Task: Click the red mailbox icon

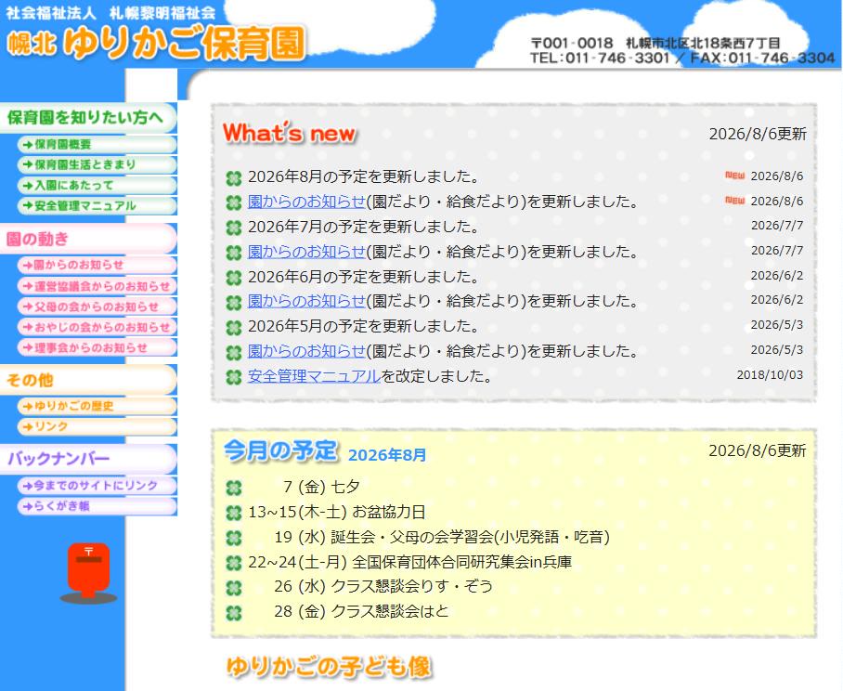Action: (89, 572)
